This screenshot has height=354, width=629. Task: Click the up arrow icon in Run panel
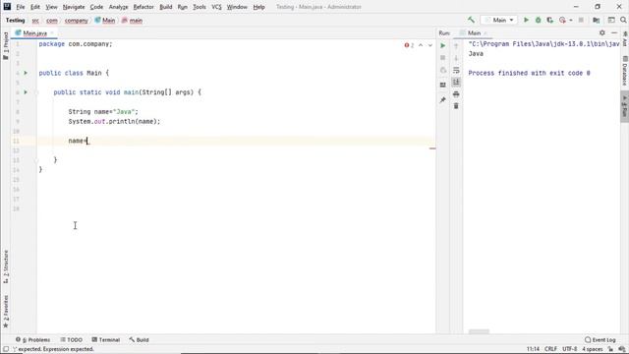(x=456, y=46)
